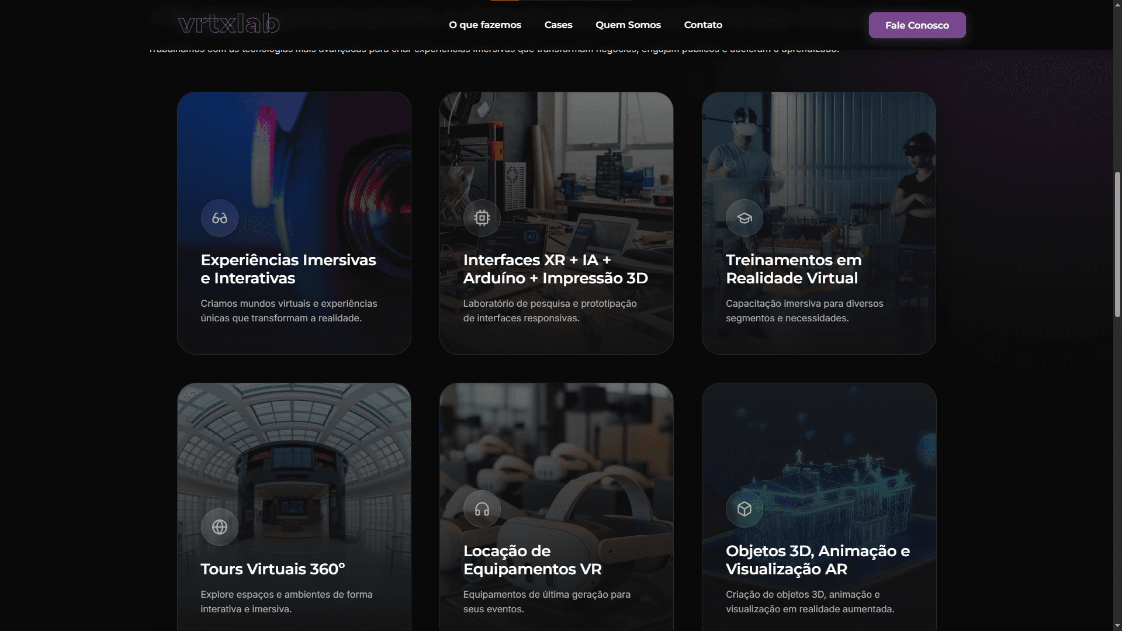1122x631 pixels.
Task: Go to the Cases section
Action: 558,25
